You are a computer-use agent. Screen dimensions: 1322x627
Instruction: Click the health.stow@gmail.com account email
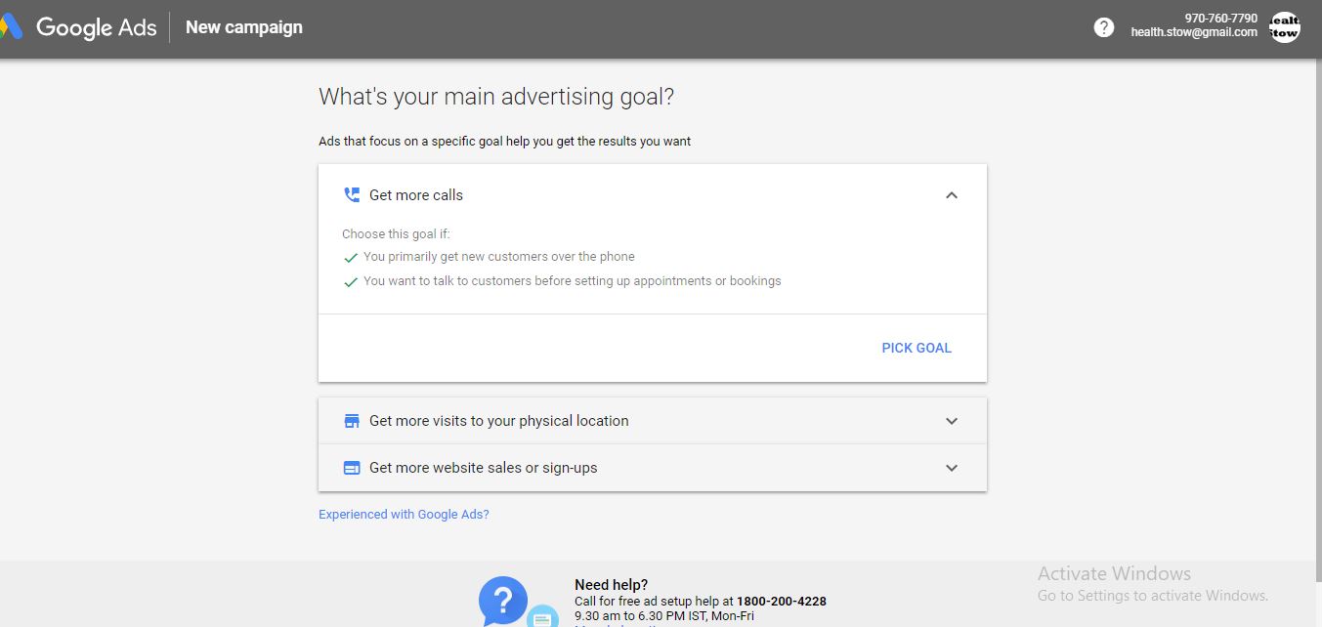click(x=1194, y=32)
